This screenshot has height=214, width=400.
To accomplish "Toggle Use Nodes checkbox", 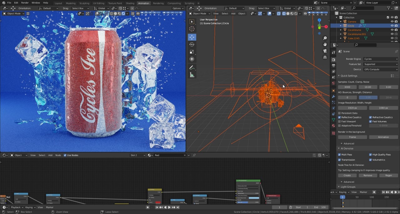I will pos(65,155).
